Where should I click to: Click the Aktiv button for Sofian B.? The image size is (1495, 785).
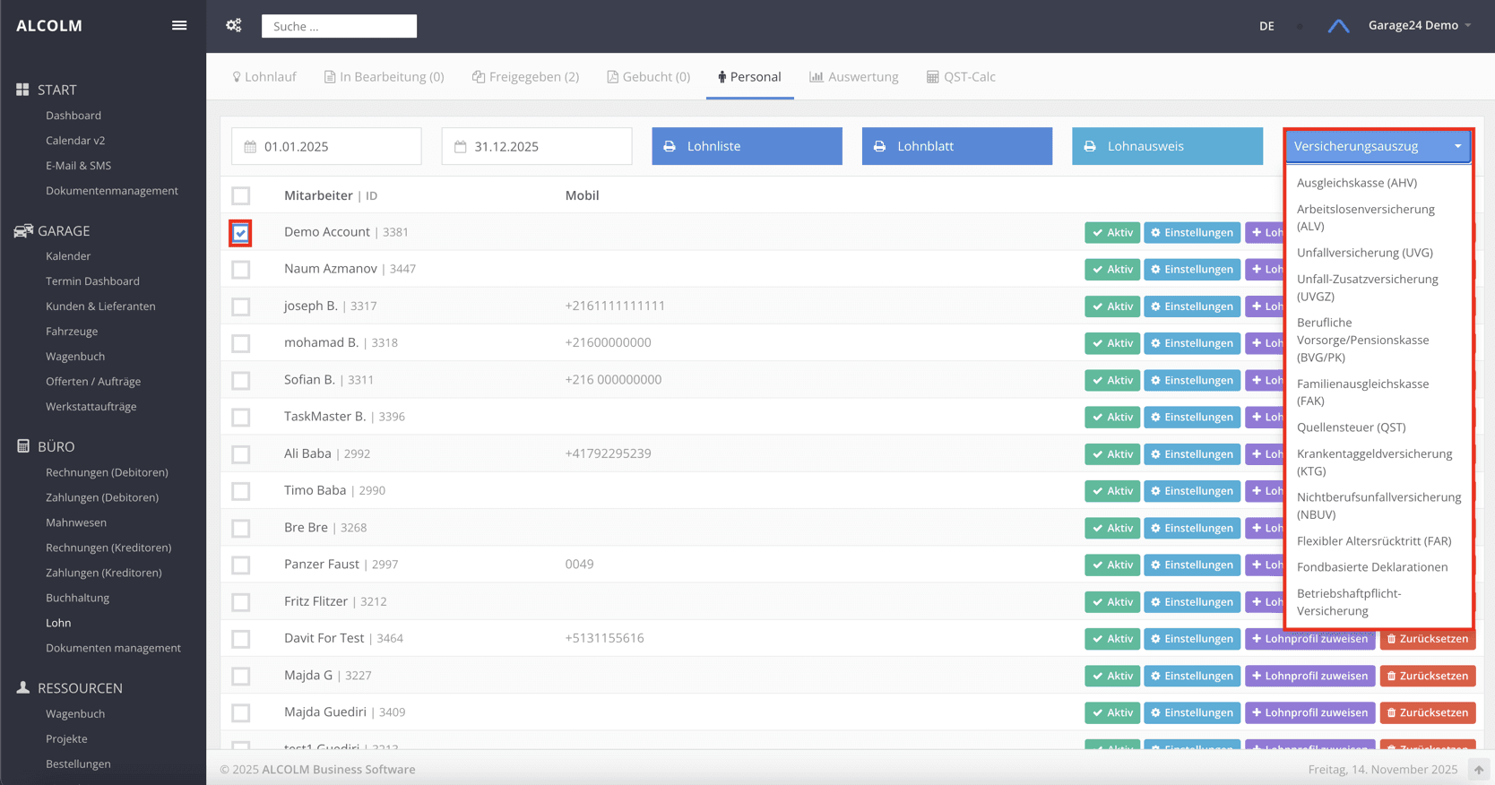pyautogui.click(x=1112, y=380)
